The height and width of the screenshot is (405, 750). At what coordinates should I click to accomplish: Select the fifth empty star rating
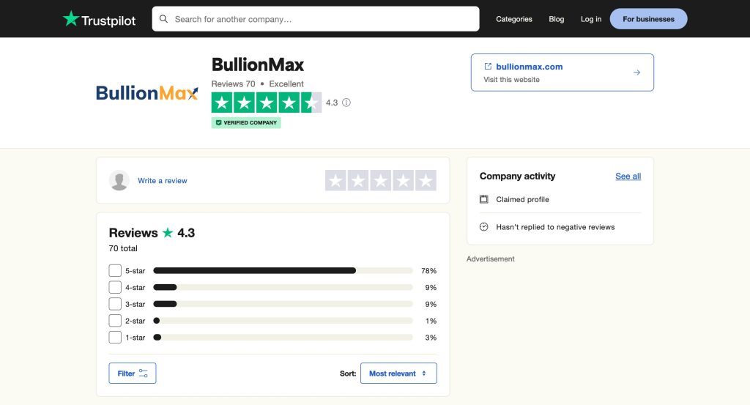[x=426, y=180]
